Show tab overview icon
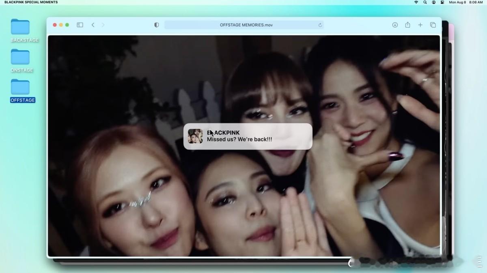Screen dimensions: 487x273 click(433, 25)
